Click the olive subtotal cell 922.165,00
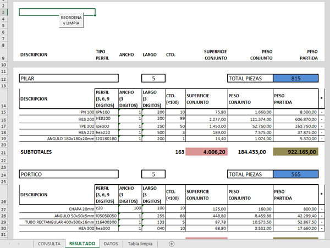This screenshot has width=330, height=248. point(296,152)
